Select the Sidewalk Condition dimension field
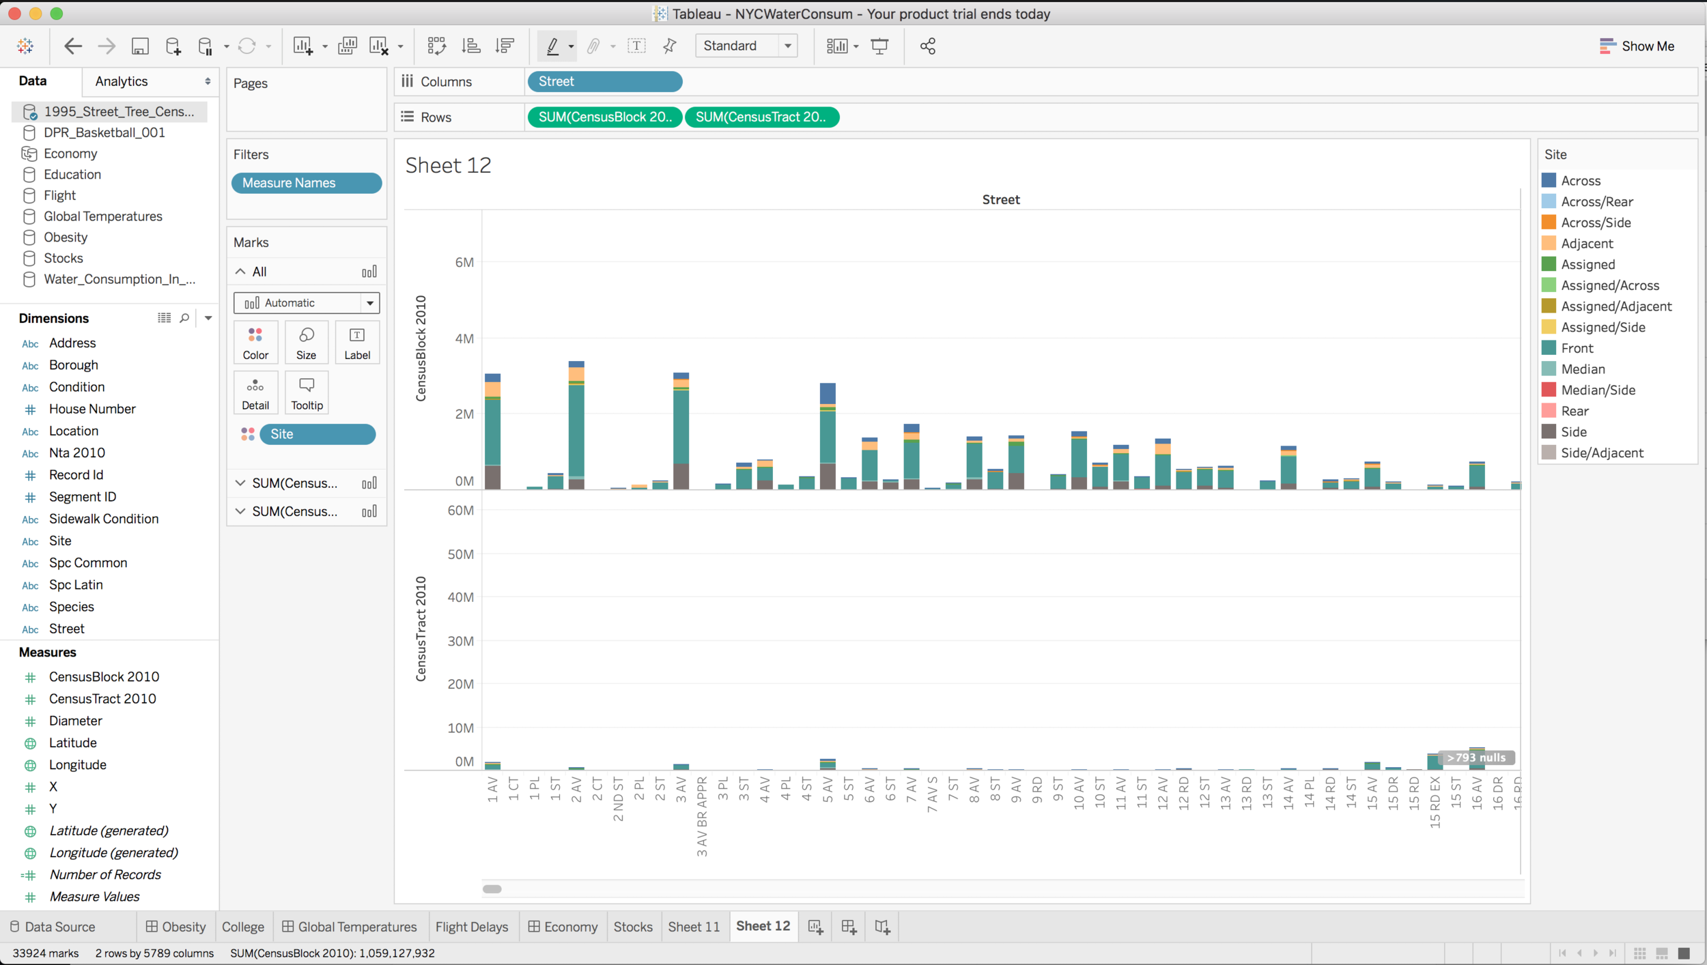 point(103,519)
